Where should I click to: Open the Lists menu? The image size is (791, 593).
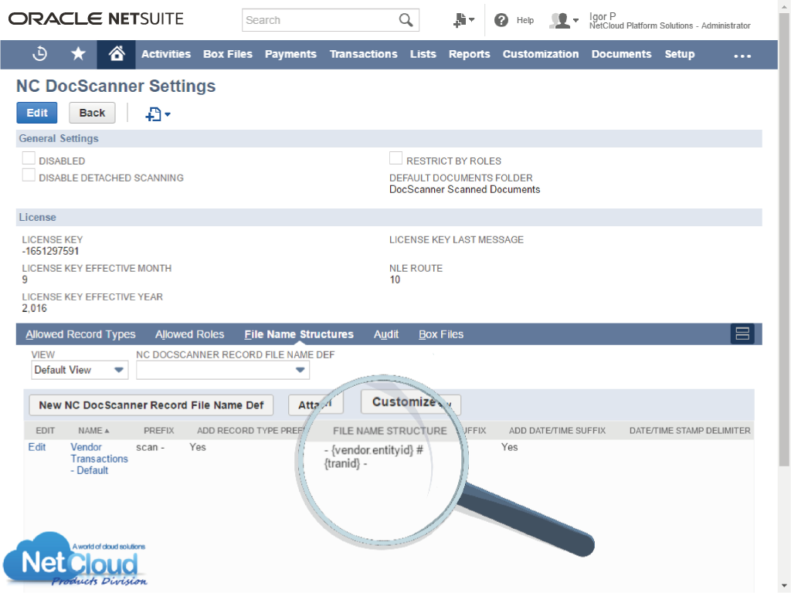click(x=423, y=54)
